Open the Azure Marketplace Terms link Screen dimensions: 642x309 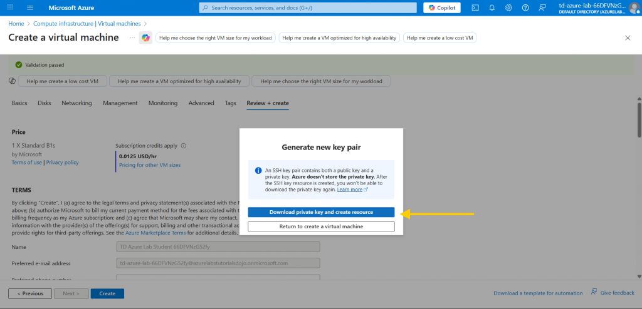155,233
